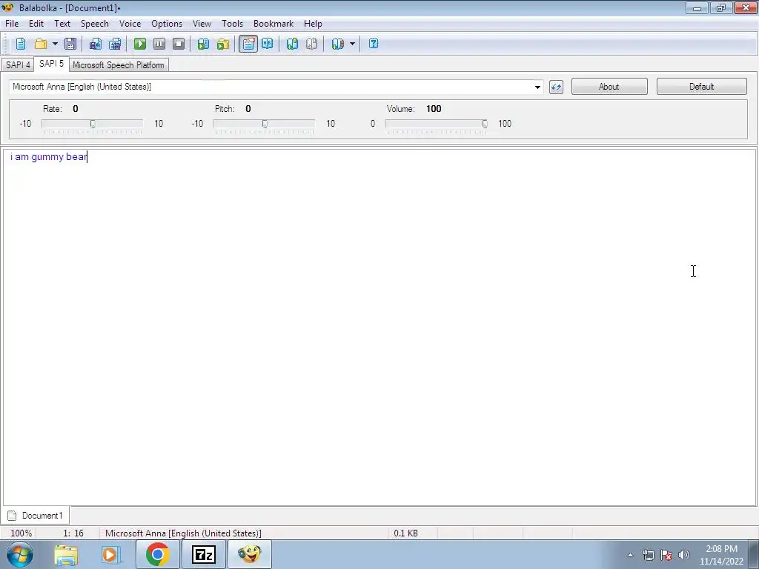Click the bookmarks list icon

(x=337, y=44)
